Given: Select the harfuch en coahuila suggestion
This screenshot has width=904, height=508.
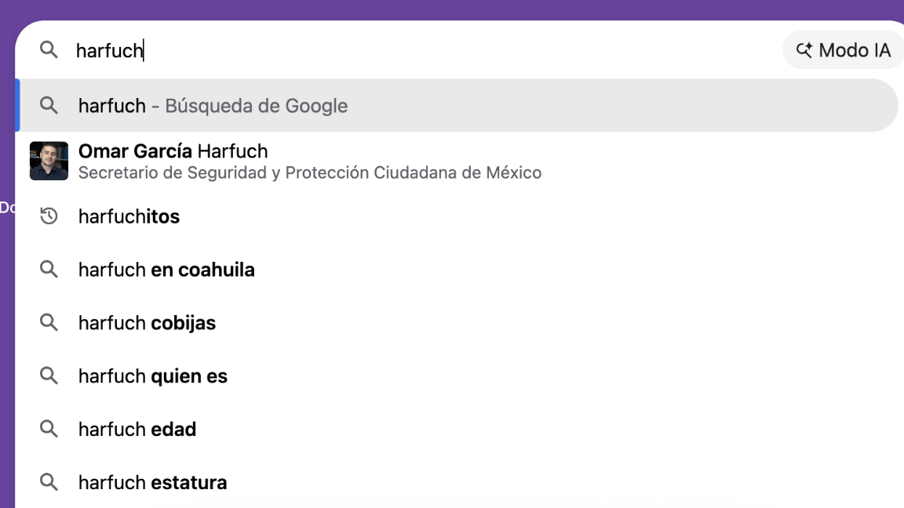Looking at the screenshot, I should click(166, 269).
